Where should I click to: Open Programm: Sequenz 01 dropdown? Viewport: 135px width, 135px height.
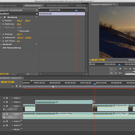(x=114, y=4)
